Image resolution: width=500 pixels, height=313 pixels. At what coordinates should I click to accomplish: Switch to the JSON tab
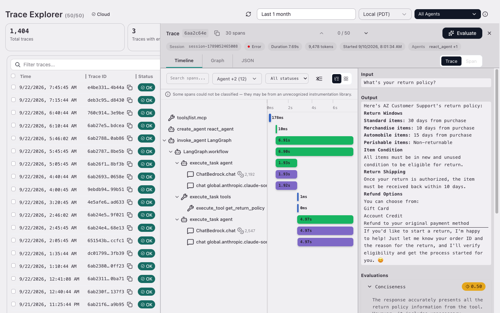pos(248,61)
